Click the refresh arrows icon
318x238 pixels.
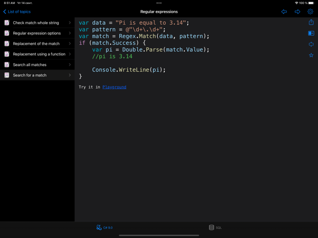coord(311,44)
